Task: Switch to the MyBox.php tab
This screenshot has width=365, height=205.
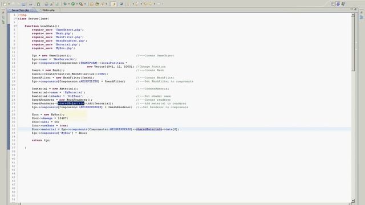Action: 48,10
